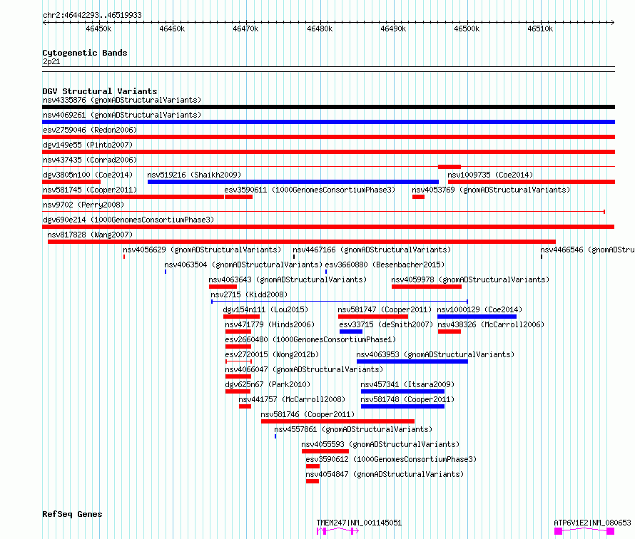This screenshot has height=539, width=635.
Task: Click nsv2715 (Kidd2008) label
Action: point(249,294)
